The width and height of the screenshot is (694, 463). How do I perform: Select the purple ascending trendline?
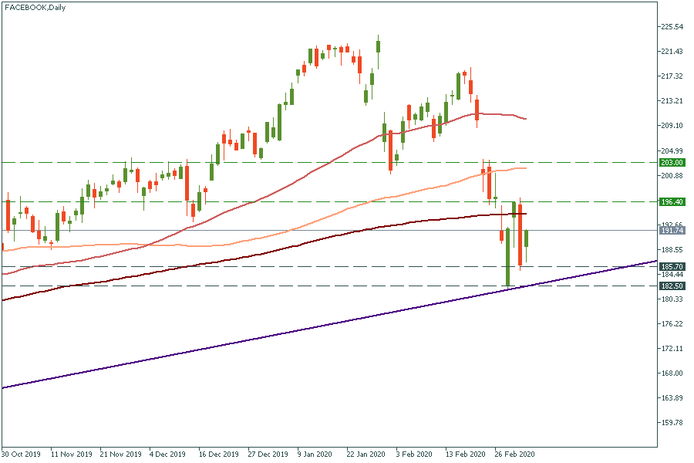tap(308, 330)
